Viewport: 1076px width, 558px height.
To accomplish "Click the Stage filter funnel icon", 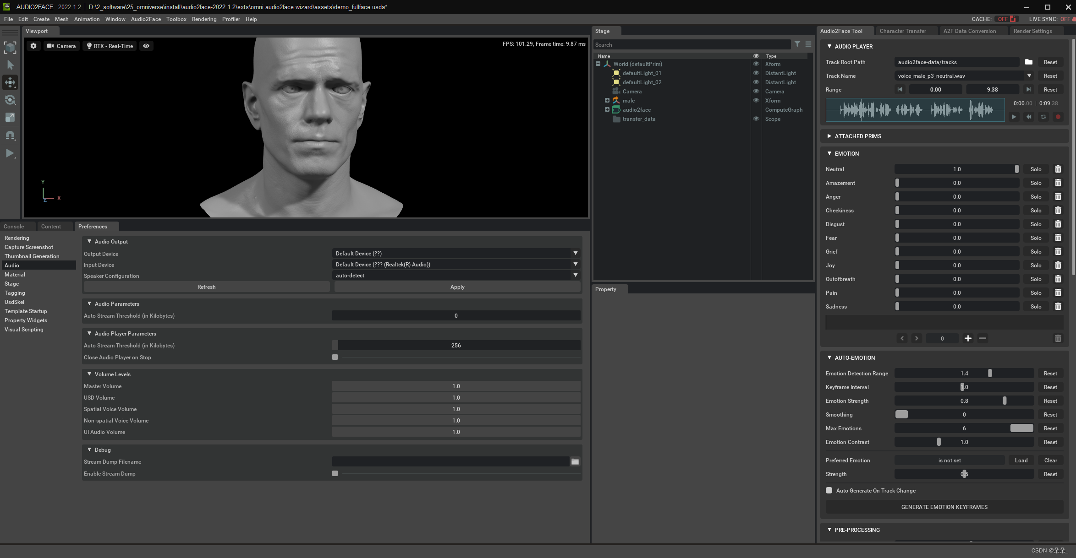I will click(797, 44).
